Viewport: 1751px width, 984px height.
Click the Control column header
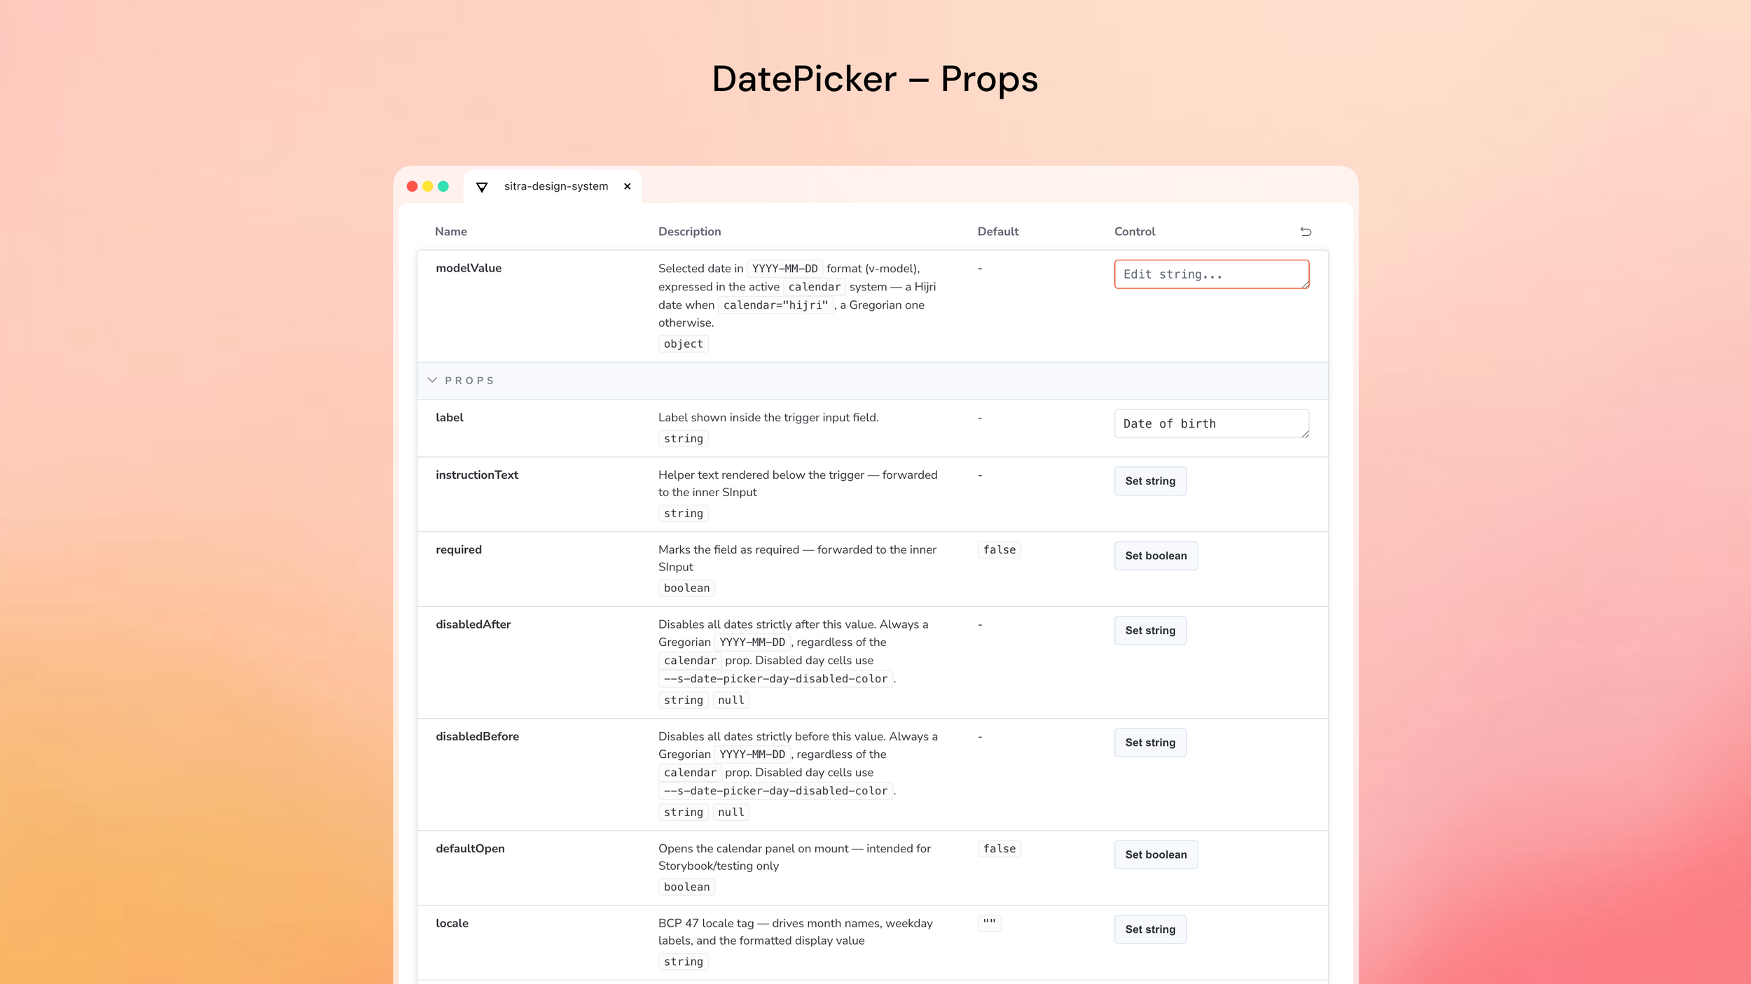point(1134,232)
